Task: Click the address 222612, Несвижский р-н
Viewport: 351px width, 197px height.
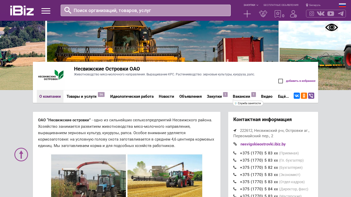Action: (x=271, y=133)
